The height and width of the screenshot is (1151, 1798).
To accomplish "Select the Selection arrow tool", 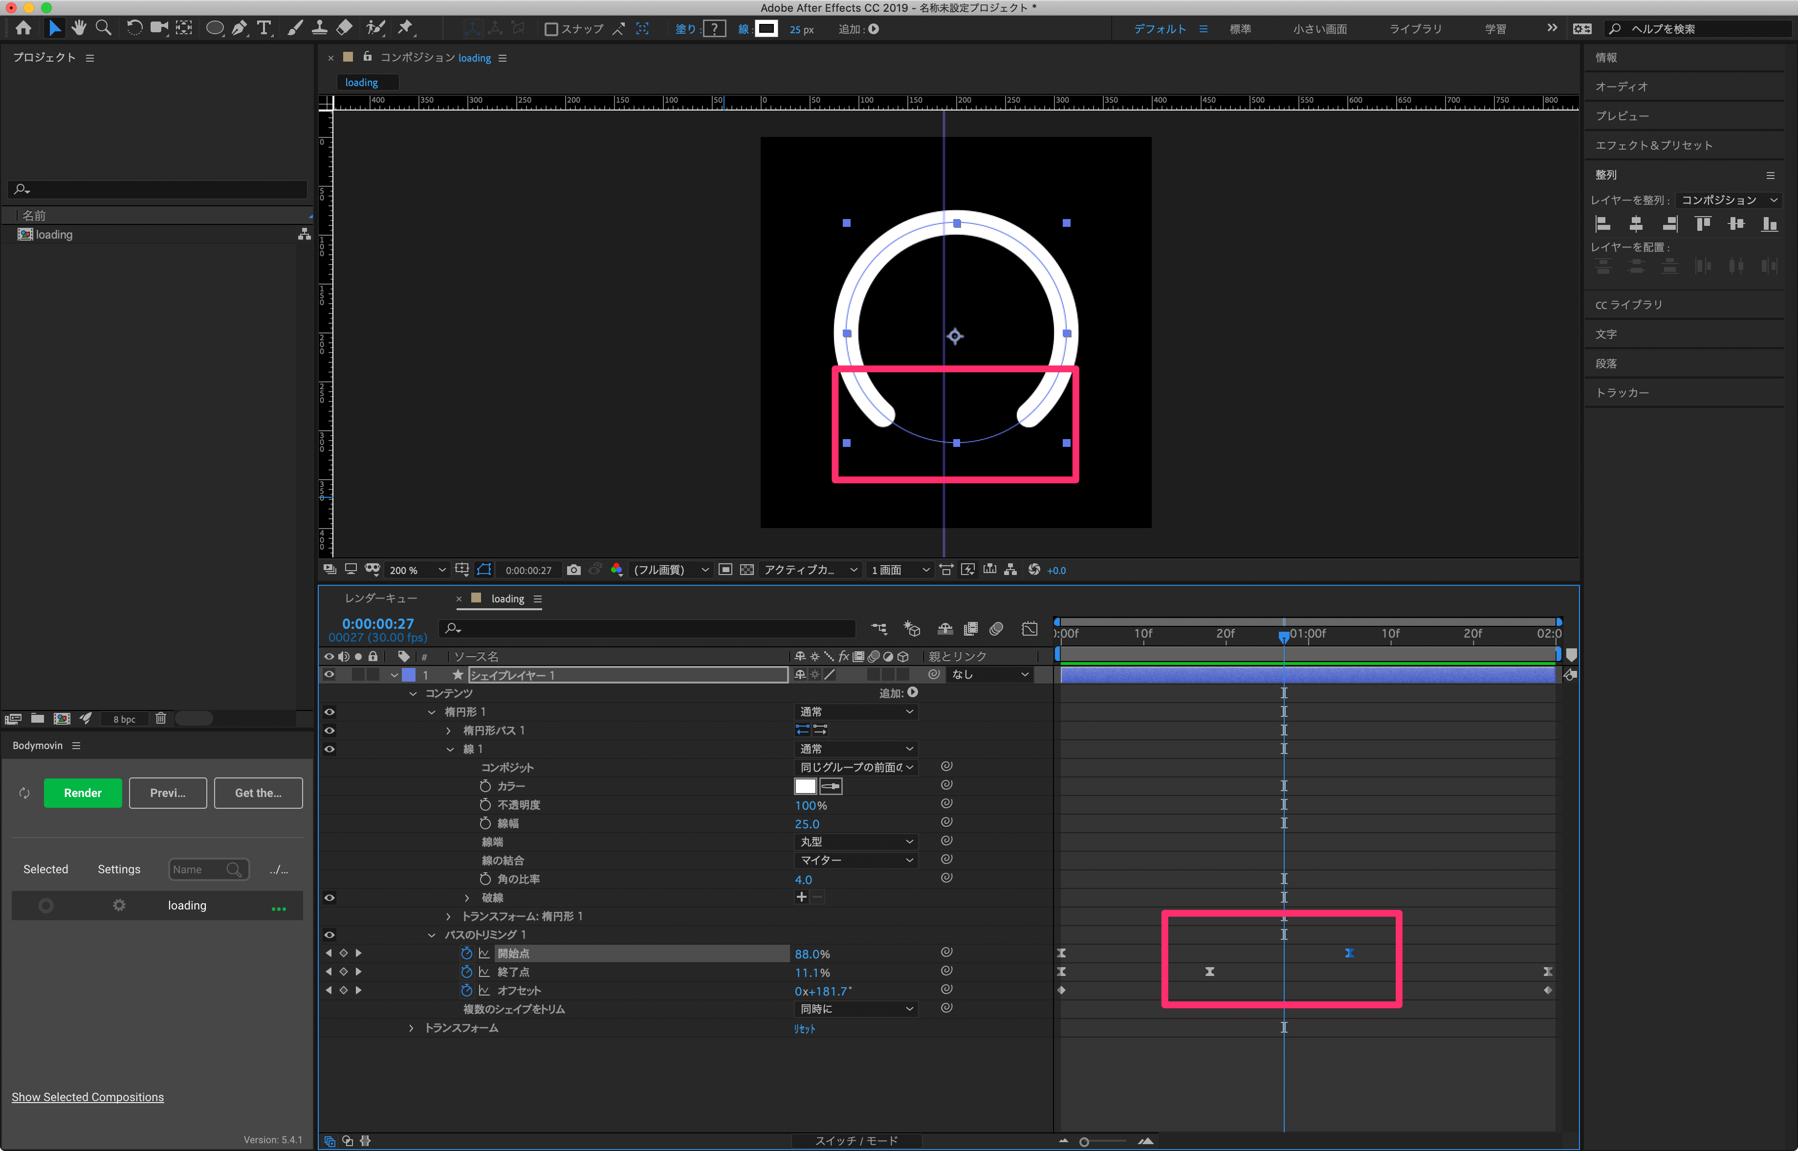I will 54,28.
